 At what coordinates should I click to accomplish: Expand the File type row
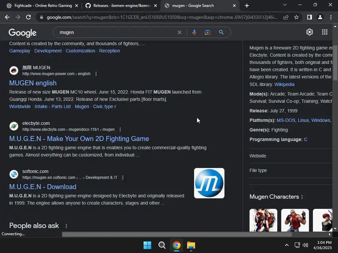point(291,171)
